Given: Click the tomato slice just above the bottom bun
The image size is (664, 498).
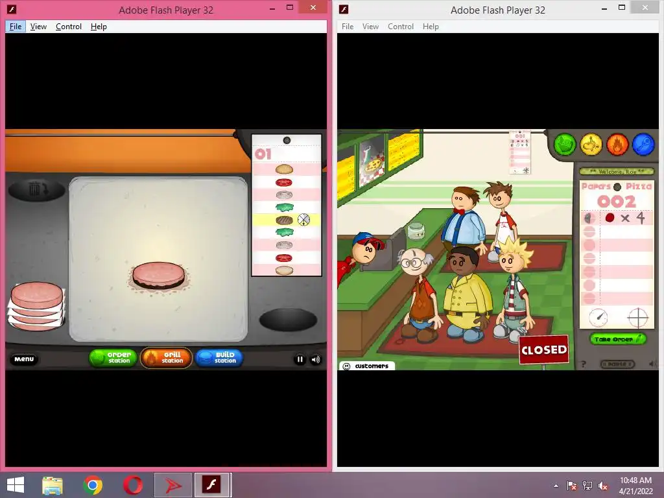Looking at the screenshot, I should [284, 258].
